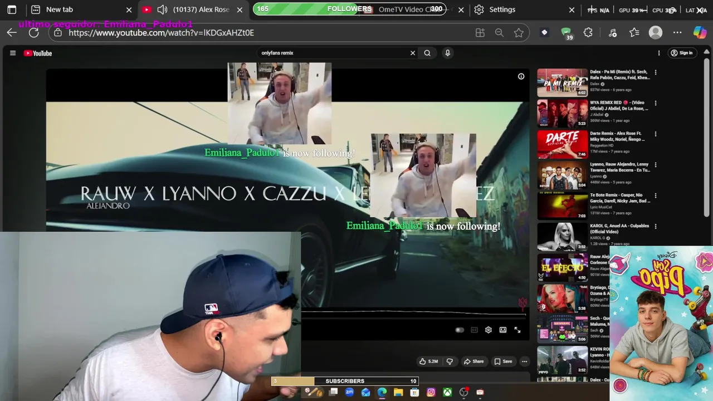The image size is (713, 401).
Task: Enter full screen video mode
Action: 517,330
